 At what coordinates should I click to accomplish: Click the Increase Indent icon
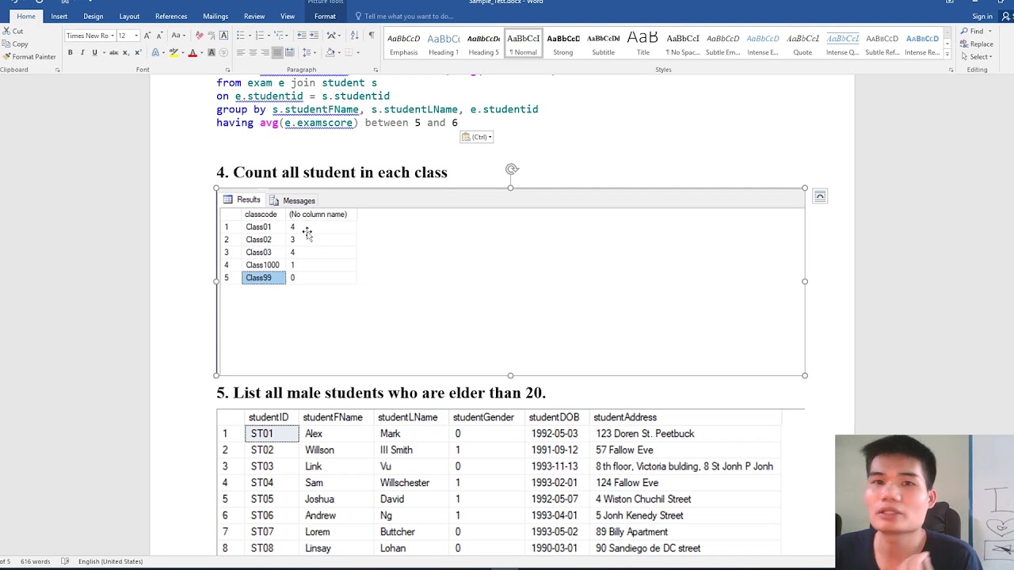[x=314, y=36]
